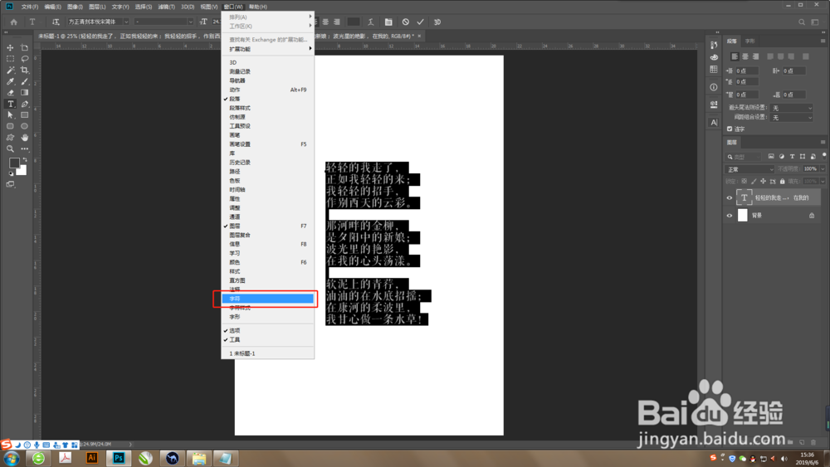Image resolution: width=830 pixels, height=467 pixels.
Task: Toggle lock all on the layer
Action: tap(783, 181)
